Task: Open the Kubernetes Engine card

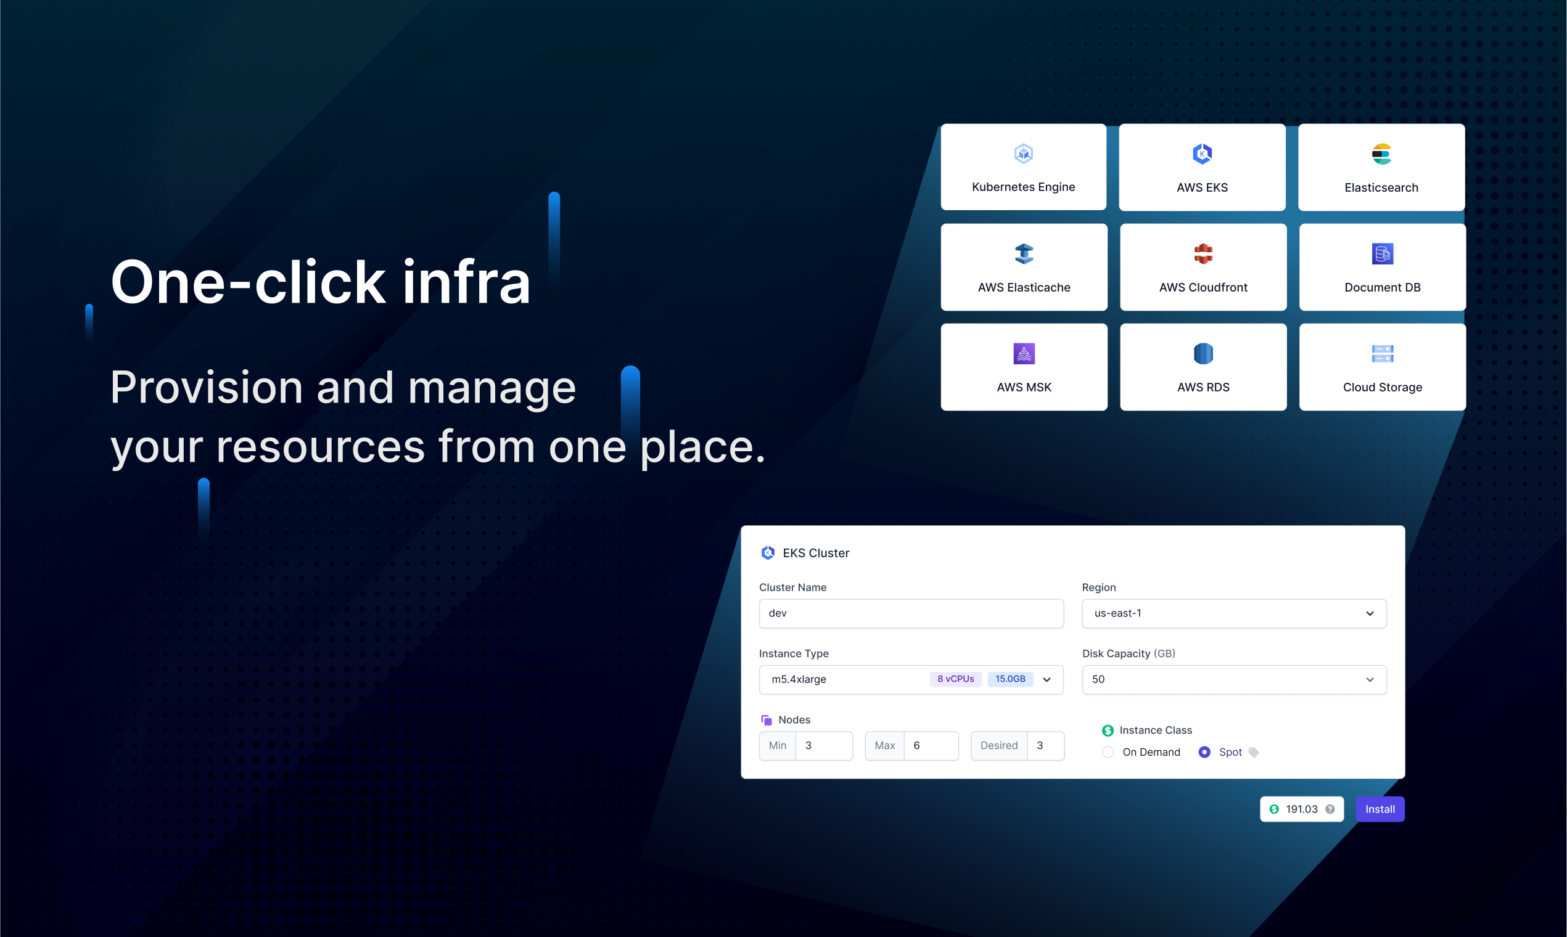Action: click(x=1023, y=166)
